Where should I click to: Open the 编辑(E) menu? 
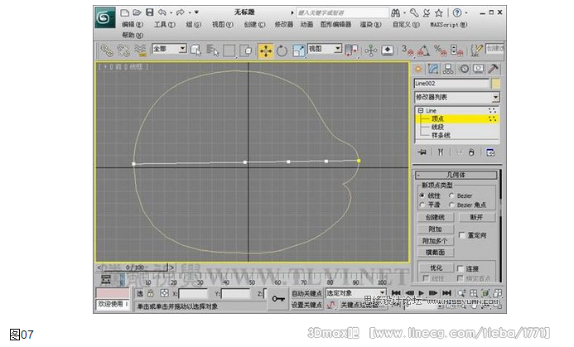tap(133, 25)
